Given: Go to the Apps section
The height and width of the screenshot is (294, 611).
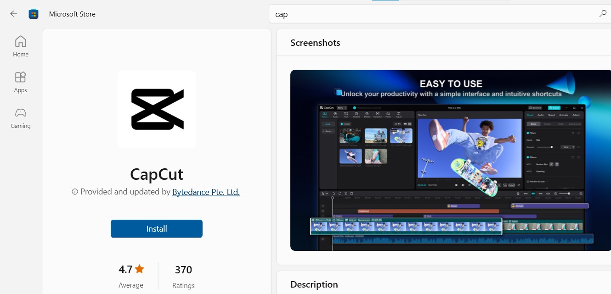Looking at the screenshot, I should click(x=21, y=83).
